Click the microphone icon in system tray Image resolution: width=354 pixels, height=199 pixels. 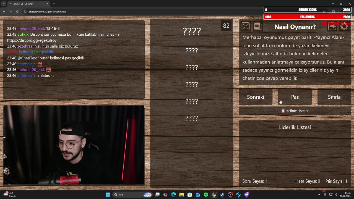coord(325,195)
